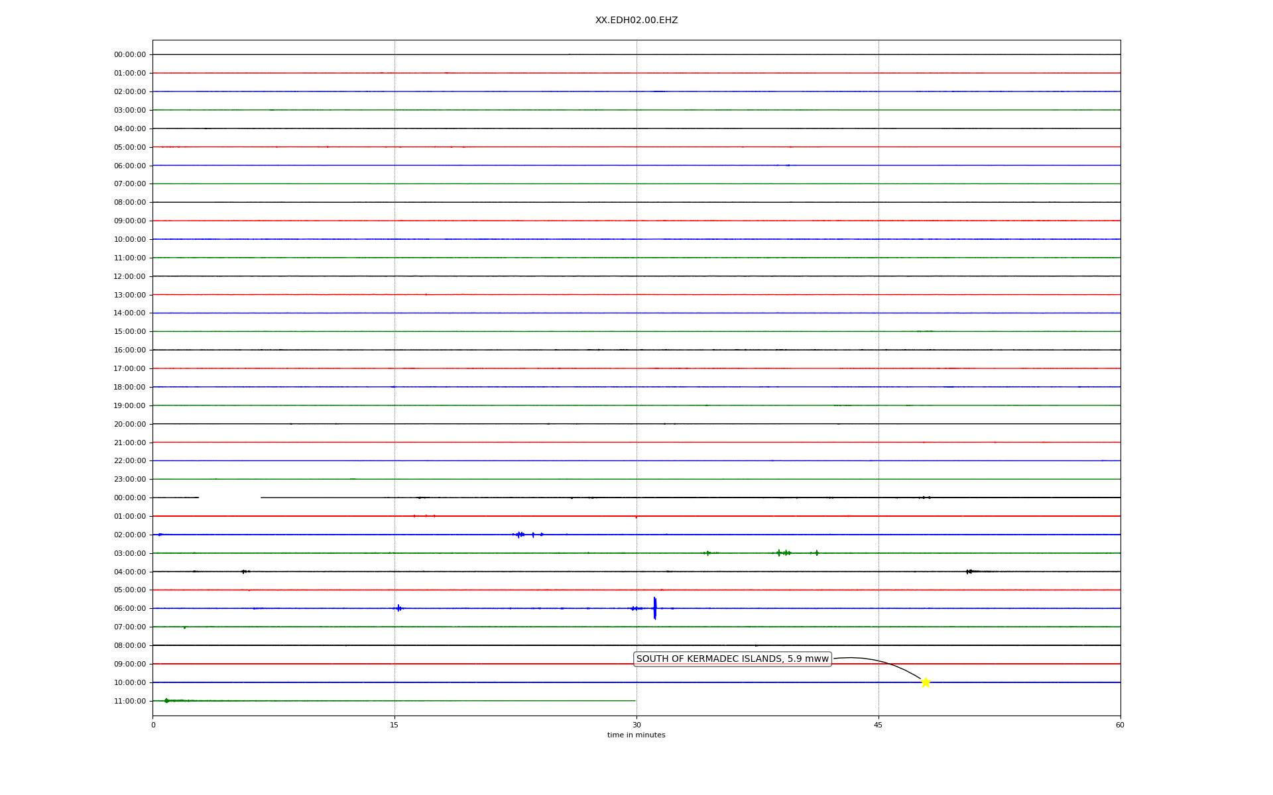Image resolution: width=1273 pixels, height=795 pixels.
Task: Click the black event late in second 04:00:00 trace
Action: 969,571
